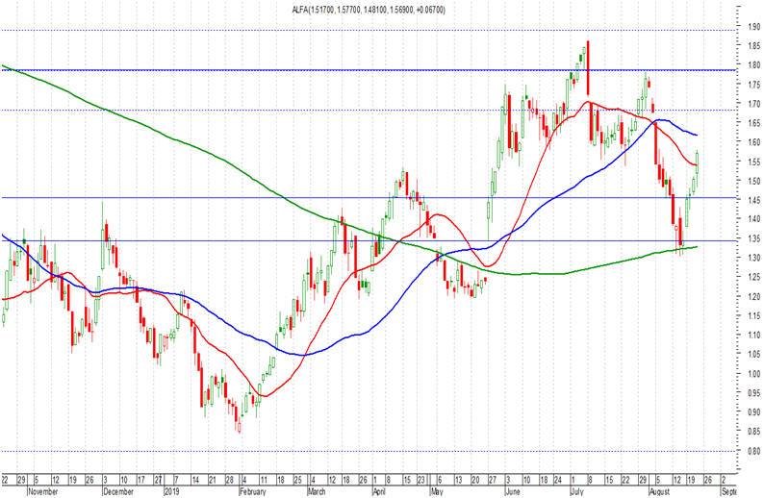The image size is (764, 498).
Task: Click the 0.90 price axis label
Action: coord(754,411)
